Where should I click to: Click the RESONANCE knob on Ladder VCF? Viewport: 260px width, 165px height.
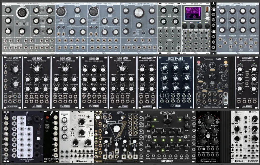click(x=139, y=25)
